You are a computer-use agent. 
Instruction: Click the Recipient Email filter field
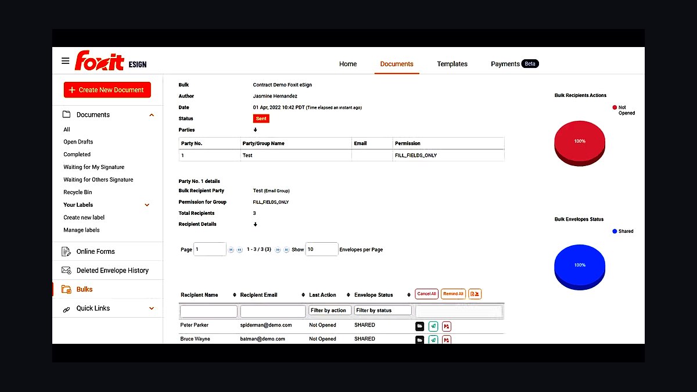pyautogui.click(x=273, y=311)
